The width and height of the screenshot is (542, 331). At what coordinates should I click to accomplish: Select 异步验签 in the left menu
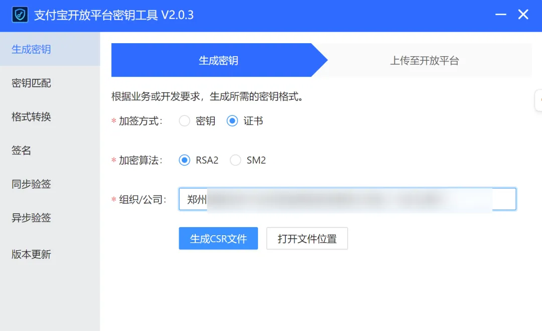coord(31,218)
